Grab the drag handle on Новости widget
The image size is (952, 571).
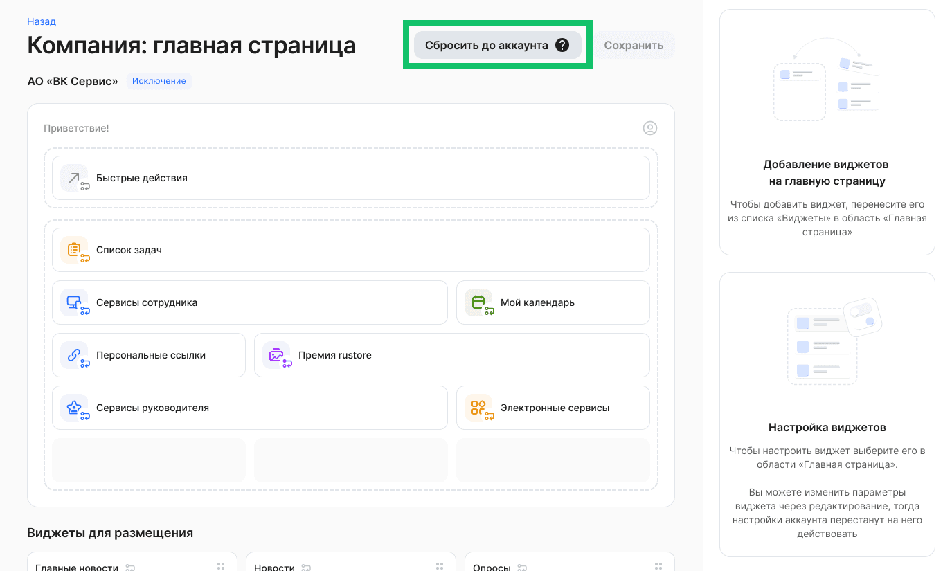pos(440,565)
